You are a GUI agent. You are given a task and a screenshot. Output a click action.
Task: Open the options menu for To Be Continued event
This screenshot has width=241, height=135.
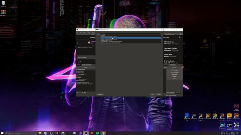[180, 61]
